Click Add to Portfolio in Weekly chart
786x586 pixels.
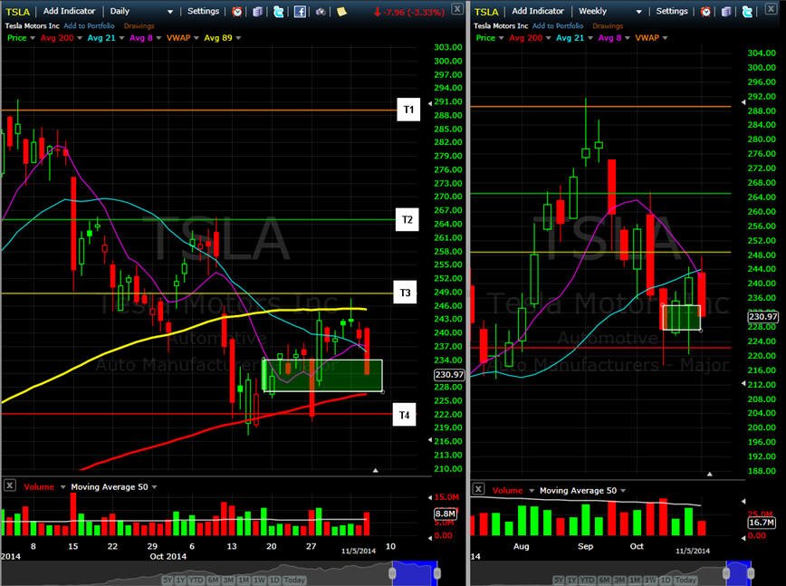click(558, 25)
